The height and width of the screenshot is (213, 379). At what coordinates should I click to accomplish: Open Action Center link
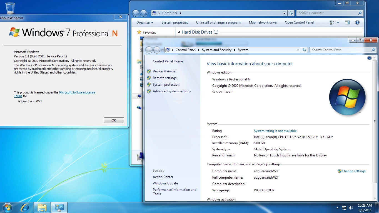pyautogui.click(x=163, y=177)
